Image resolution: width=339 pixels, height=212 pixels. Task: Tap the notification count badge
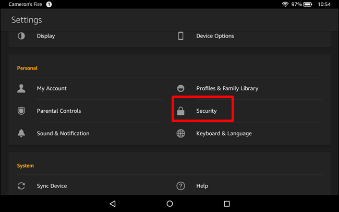[49, 4]
